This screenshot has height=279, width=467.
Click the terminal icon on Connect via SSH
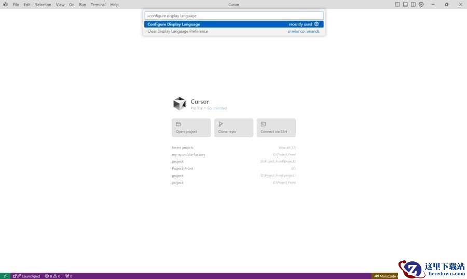click(263, 124)
